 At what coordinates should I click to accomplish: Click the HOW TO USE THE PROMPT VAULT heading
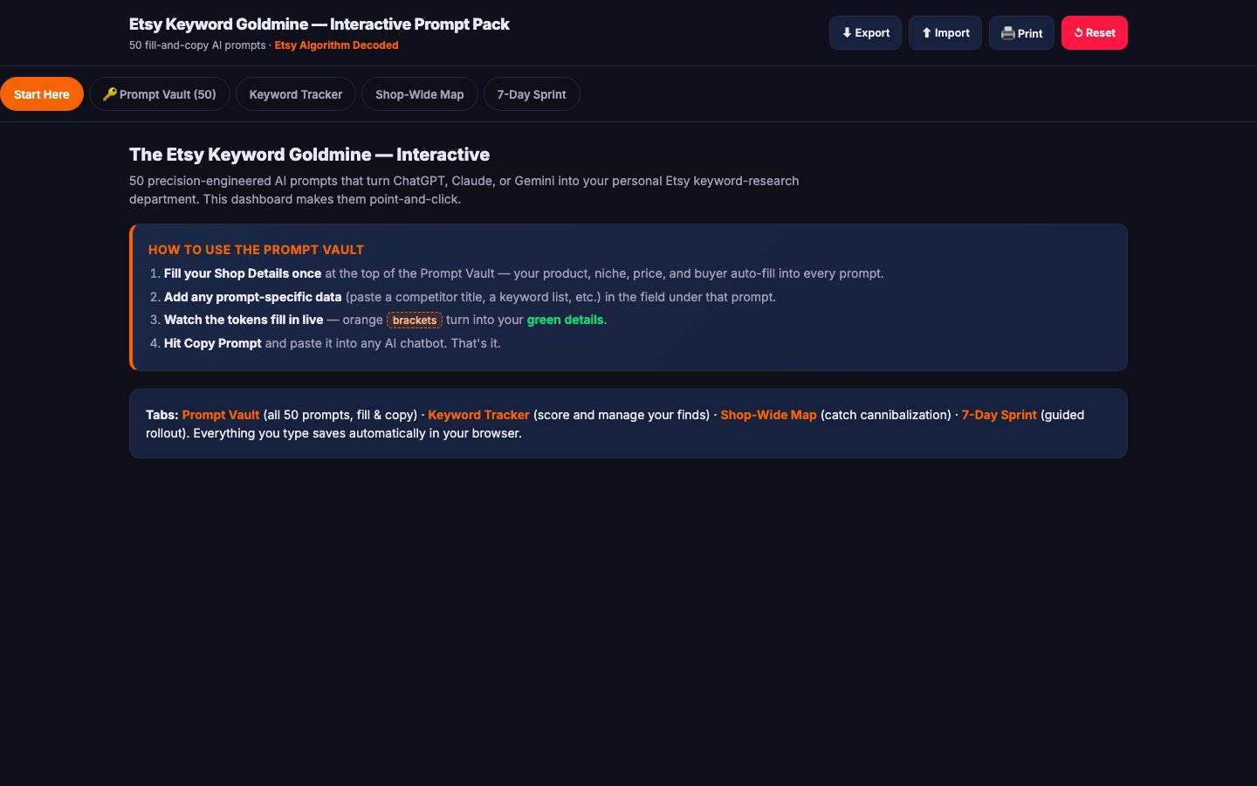[x=256, y=250]
